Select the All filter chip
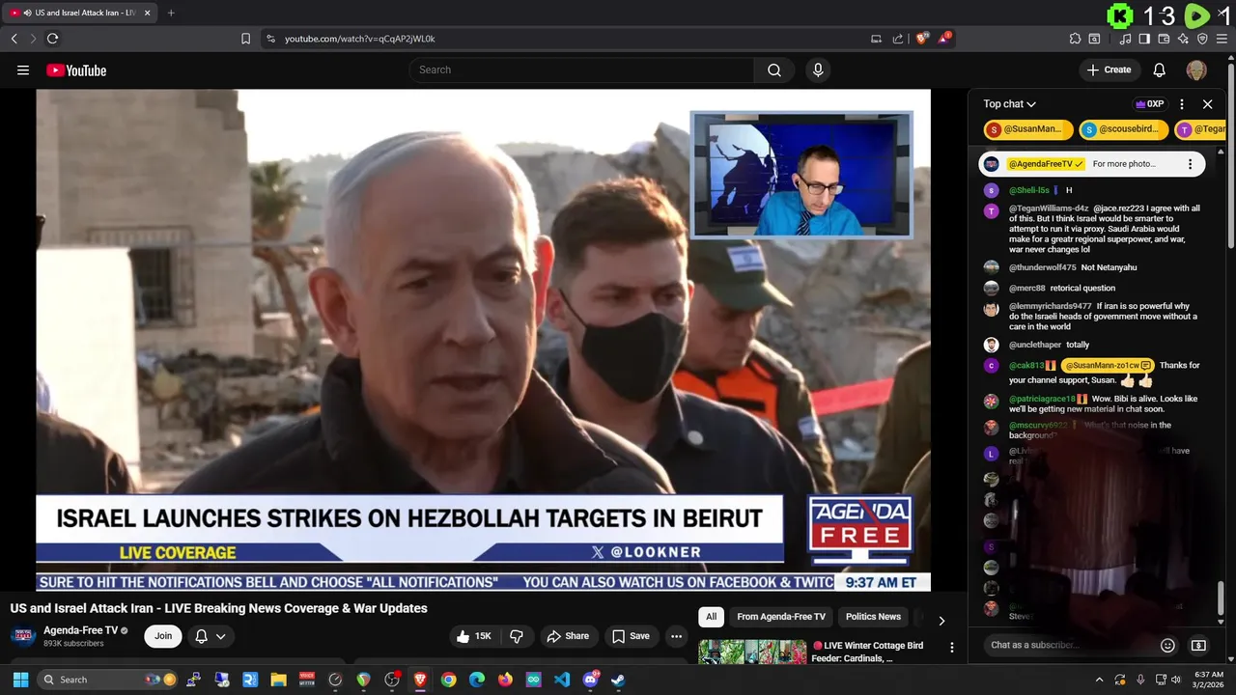 tap(711, 617)
